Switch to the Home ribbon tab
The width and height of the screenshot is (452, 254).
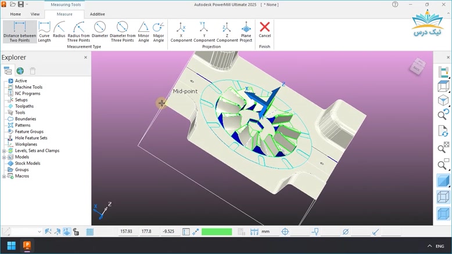coord(16,14)
